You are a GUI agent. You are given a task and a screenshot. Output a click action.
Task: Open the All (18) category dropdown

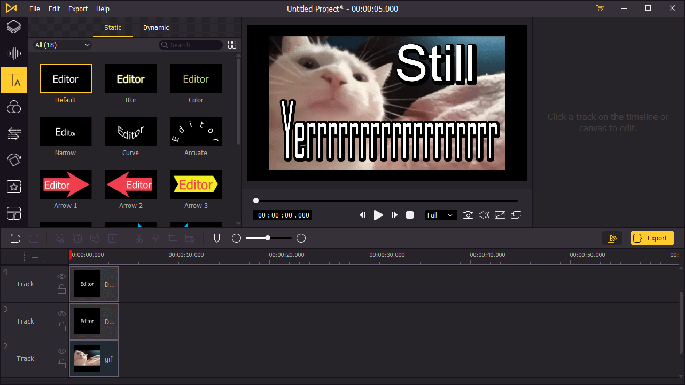(x=63, y=45)
